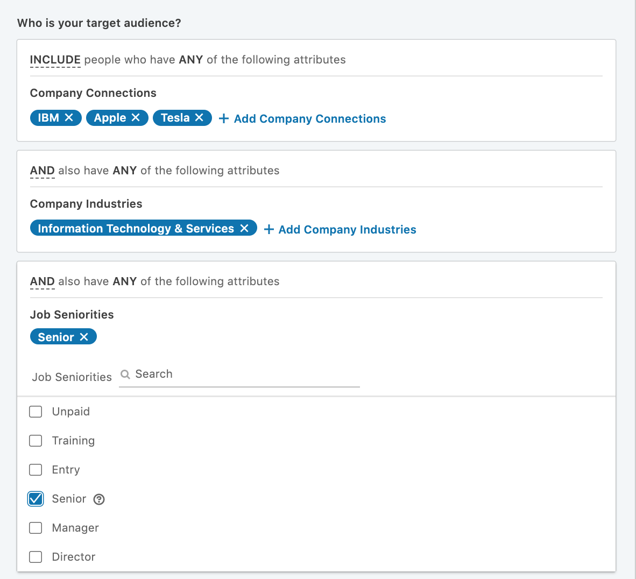Click the IBM tag label

pyautogui.click(x=48, y=118)
